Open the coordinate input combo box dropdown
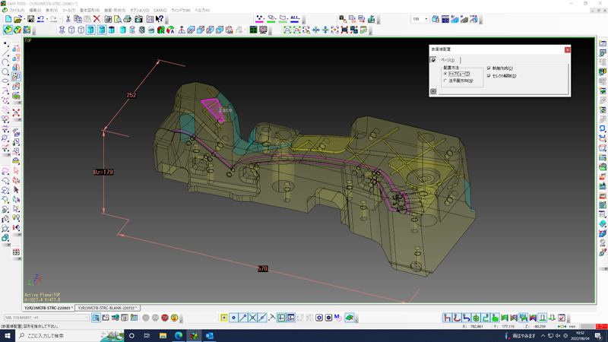The height and width of the screenshot is (342, 608). (x=86, y=318)
